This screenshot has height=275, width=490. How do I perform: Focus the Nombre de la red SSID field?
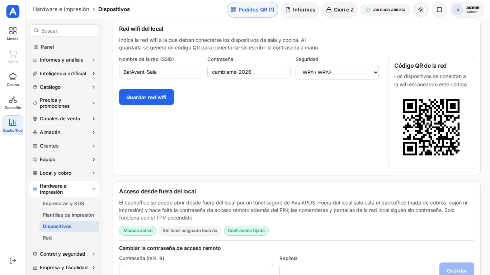(x=161, y=72)
